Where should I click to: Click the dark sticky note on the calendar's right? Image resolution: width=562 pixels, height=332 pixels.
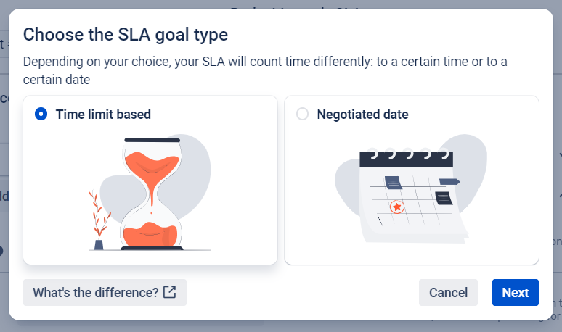443,198
